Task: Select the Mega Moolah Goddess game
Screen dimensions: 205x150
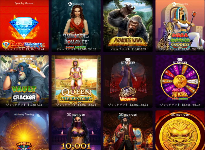Action: (x=180, y=26)
